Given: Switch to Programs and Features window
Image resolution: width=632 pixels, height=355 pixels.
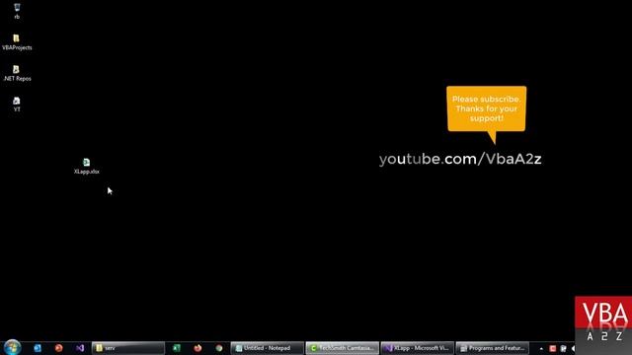Looking at the screenshot, I should click(x=493, y=348).
